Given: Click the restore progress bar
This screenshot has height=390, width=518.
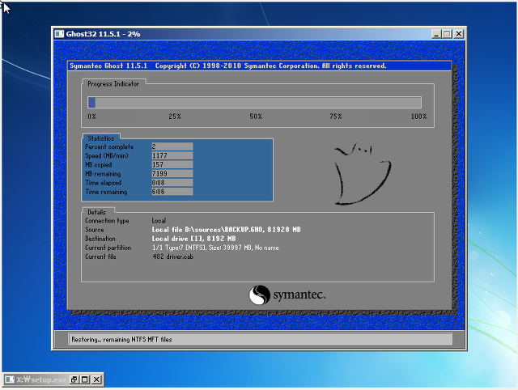Looking at the screenshot, I should [x=254, y=103].
